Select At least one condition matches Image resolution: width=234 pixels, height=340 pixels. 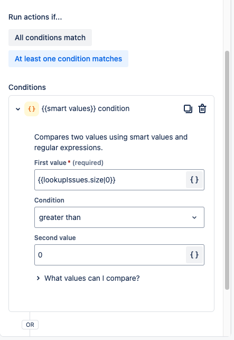pyautogui.click(x=68, y=59)
